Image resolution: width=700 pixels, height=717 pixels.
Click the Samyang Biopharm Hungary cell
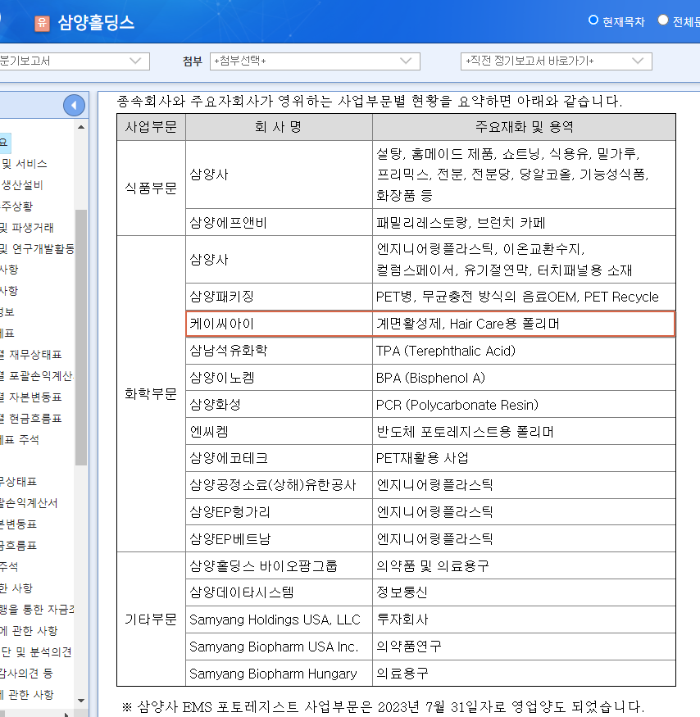279,674
